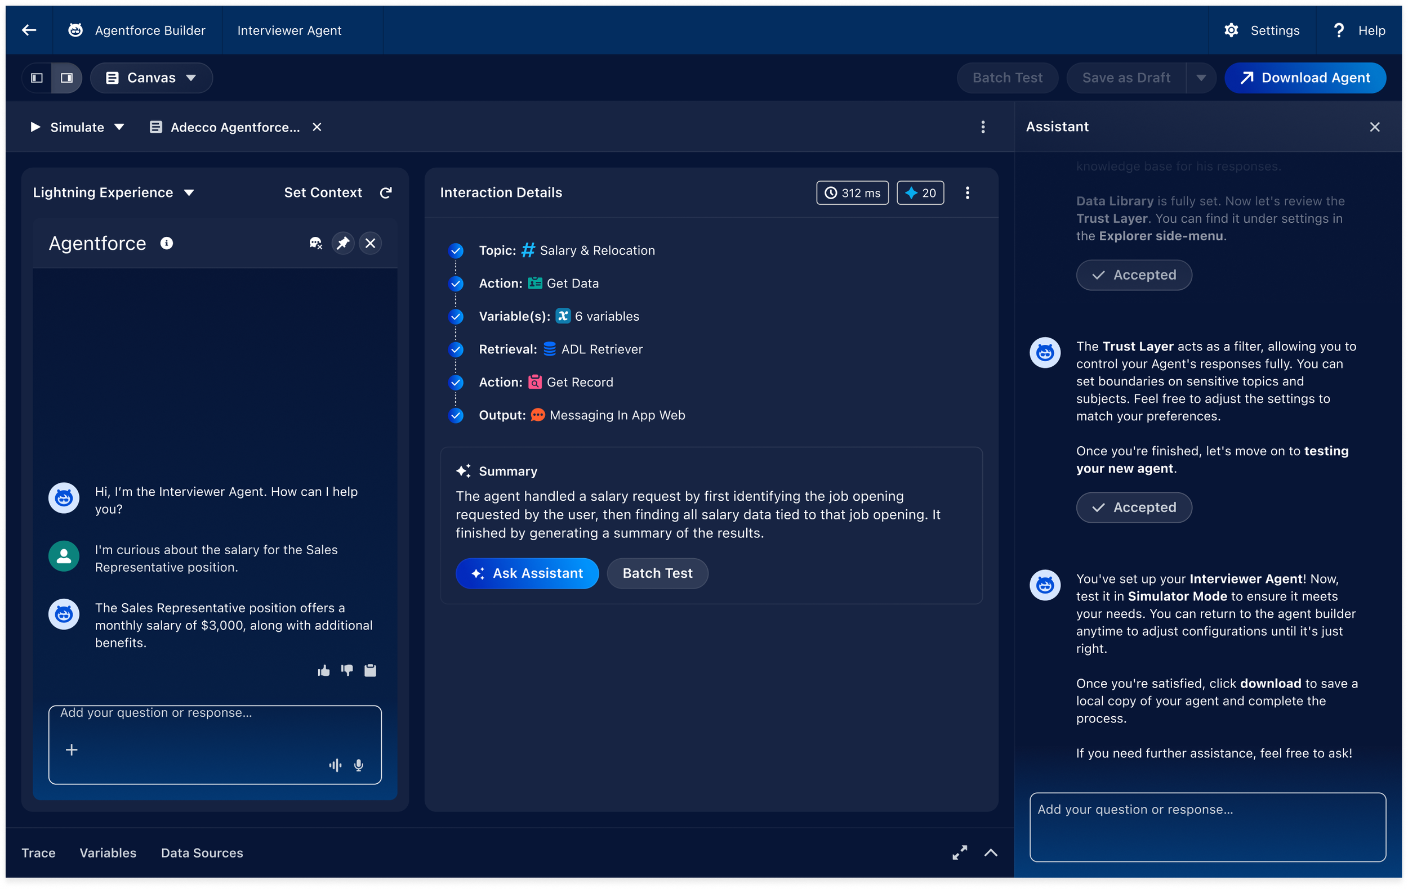Click the ADL Retriever database icon
This screenshot has width=1408, height=889.
549,349
